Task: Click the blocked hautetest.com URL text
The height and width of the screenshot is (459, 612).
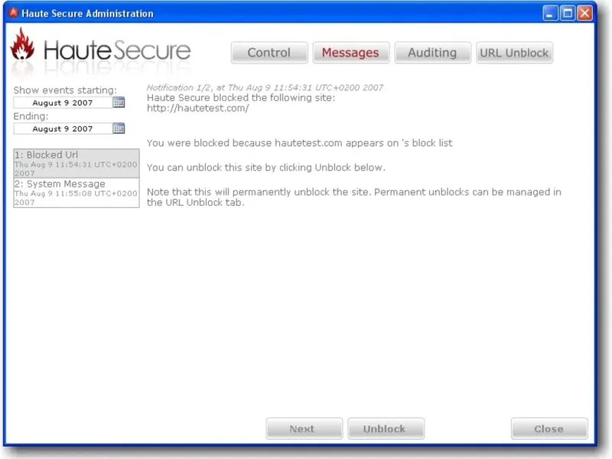Action: (x=198, y=108)
